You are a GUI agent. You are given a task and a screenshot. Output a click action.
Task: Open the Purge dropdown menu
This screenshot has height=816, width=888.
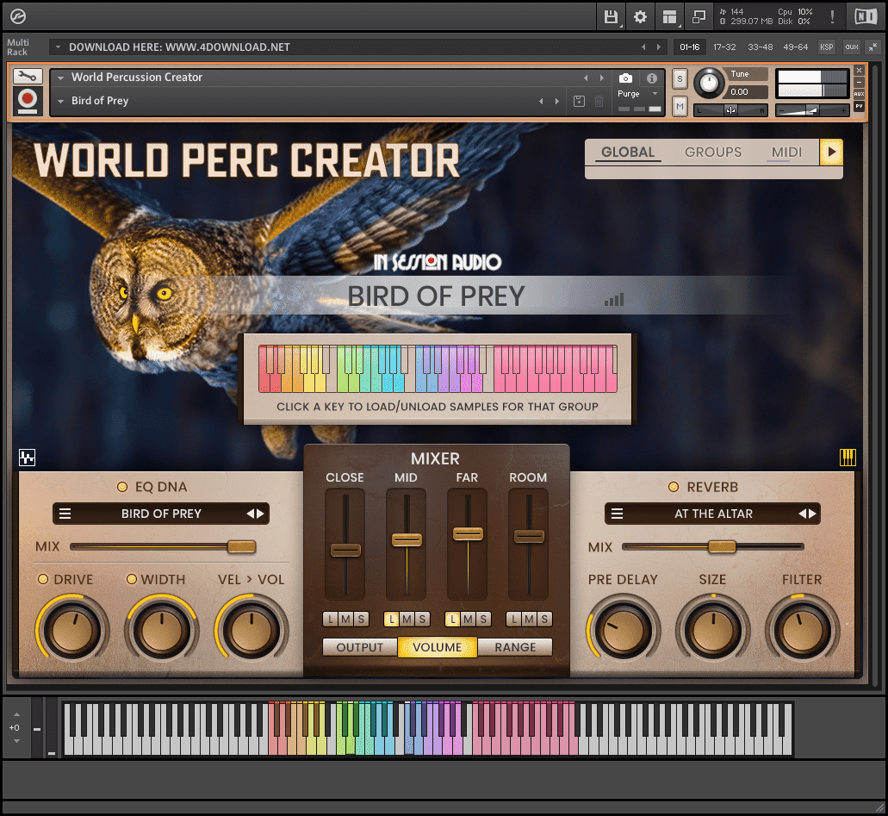click(637, 94)
